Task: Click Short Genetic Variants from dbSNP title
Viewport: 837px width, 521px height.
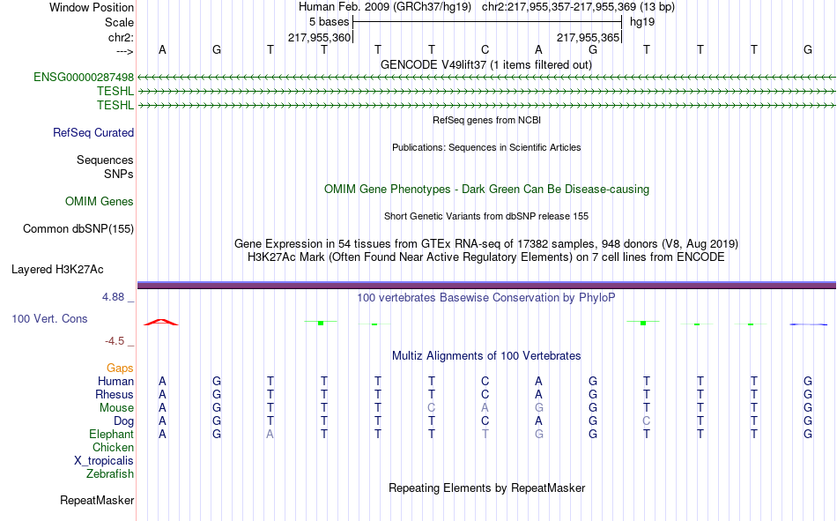Action: [x=486, y=216]
